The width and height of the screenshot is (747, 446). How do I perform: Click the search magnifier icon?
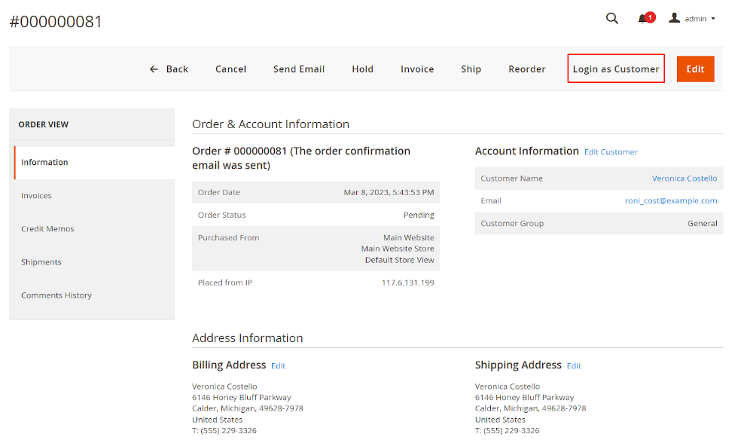611,18
